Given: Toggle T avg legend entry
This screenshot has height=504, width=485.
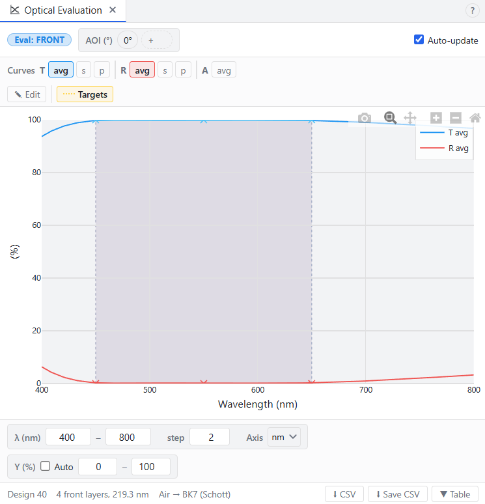Looking at the screenshot, I should [x=444, y=132].
